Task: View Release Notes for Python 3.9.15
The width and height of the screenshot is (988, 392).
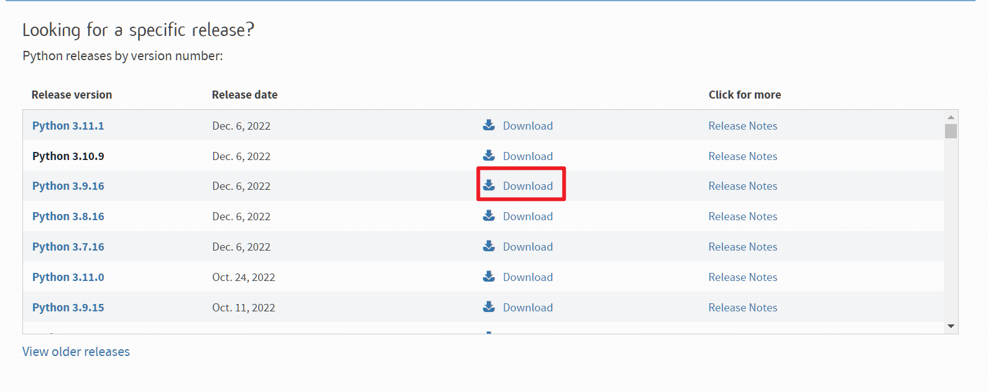Action: pos(743,308)
